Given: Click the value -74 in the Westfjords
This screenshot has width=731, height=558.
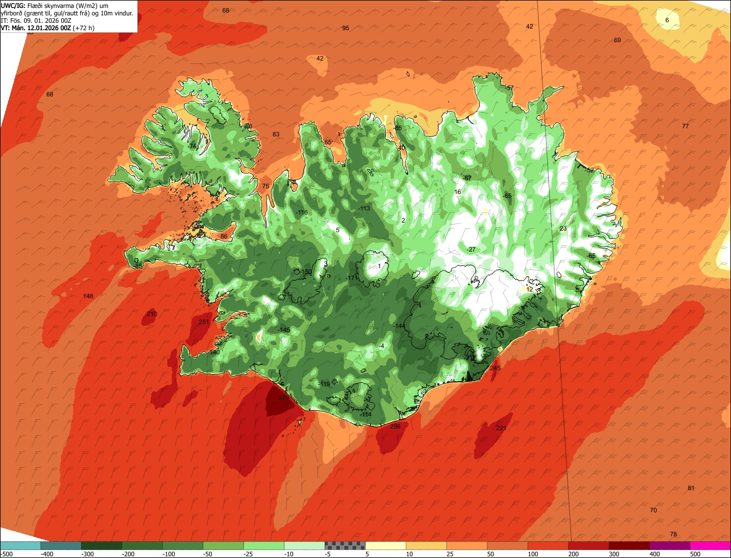Looking at the screenshot, I should click(x=192, y=146).
